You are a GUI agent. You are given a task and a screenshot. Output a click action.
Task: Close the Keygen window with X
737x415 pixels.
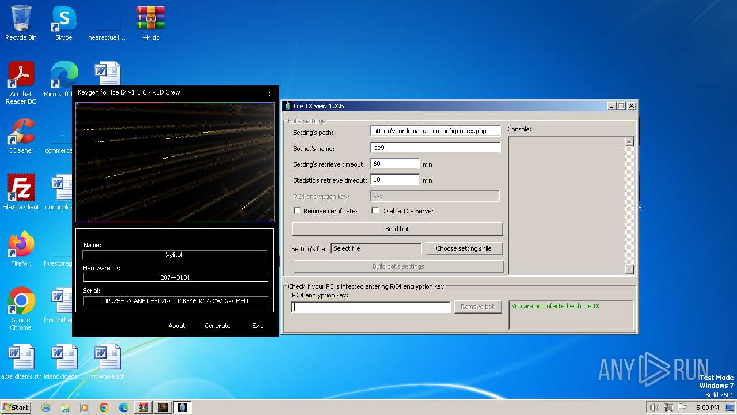(x=271, y=94)
